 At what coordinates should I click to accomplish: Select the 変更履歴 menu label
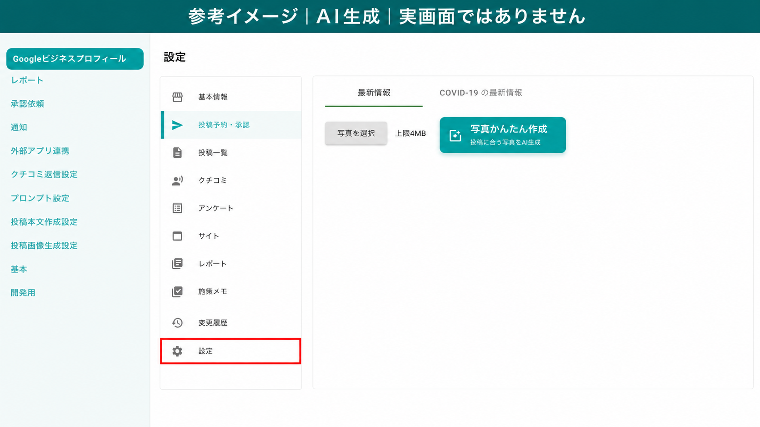click(213, 323)
